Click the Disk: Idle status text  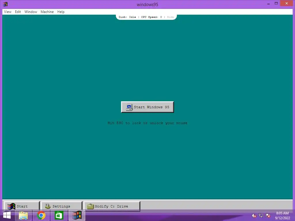(127, 17)
